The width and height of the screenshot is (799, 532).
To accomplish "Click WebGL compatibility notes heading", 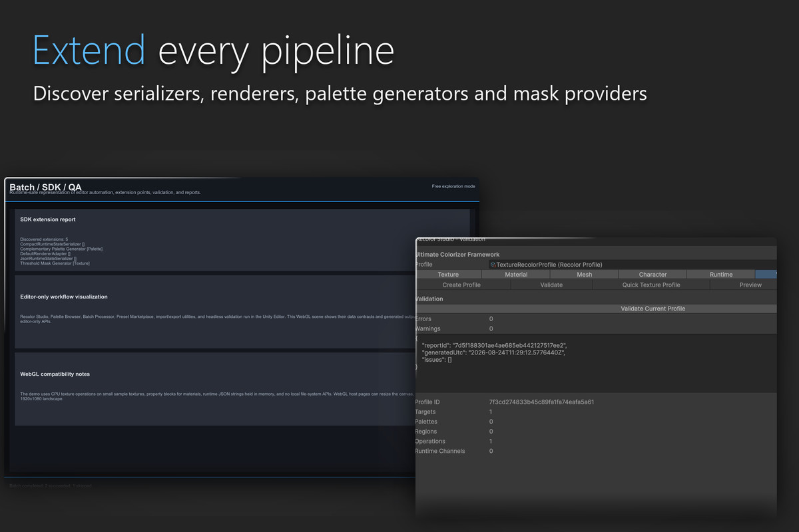I will click(x=55, y=374).
